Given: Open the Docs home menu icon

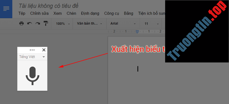Looking at the screenshot, I should pos(6,9).
